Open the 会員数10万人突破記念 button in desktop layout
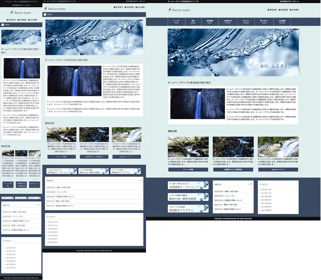Viewport: 321px width, 280px height. 233,169
